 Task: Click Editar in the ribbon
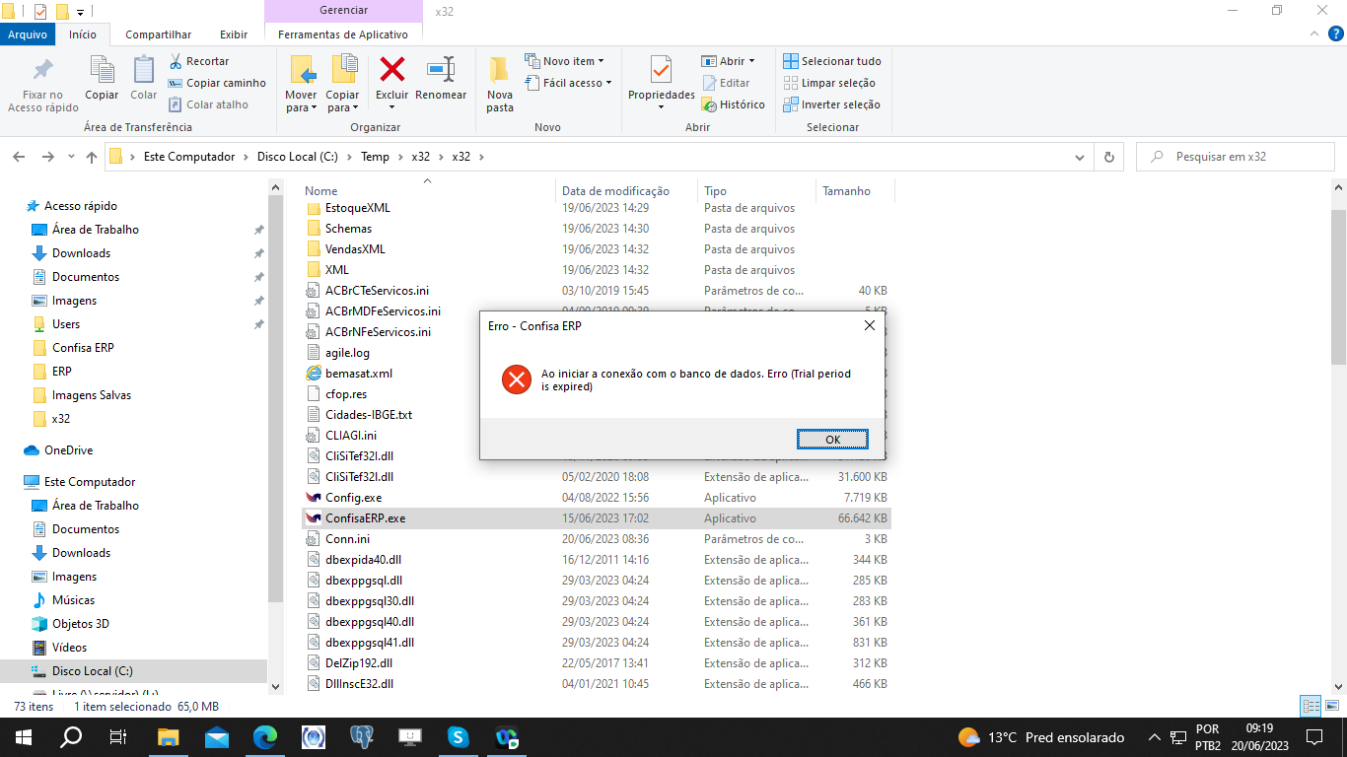tap(727, 83)
